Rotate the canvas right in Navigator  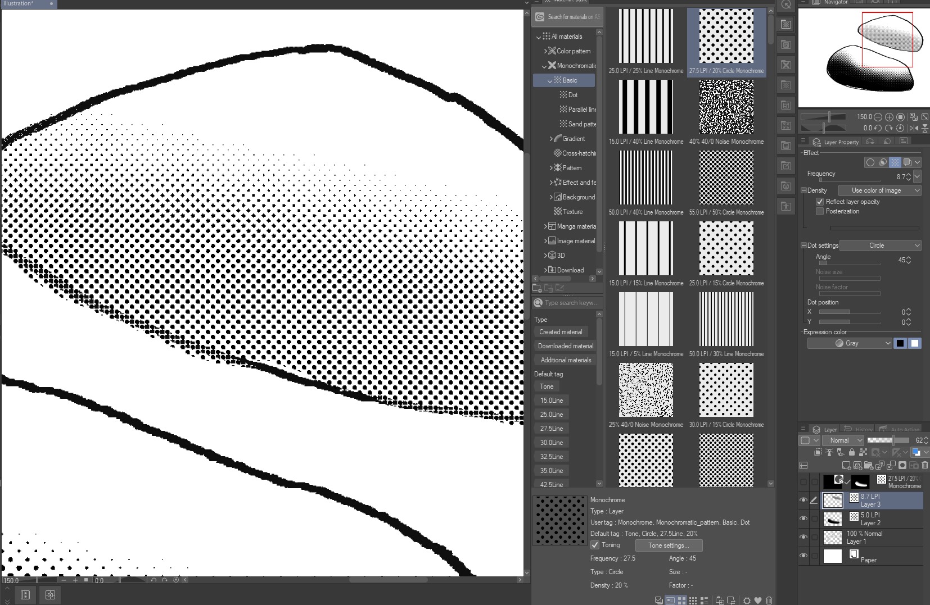889,128
